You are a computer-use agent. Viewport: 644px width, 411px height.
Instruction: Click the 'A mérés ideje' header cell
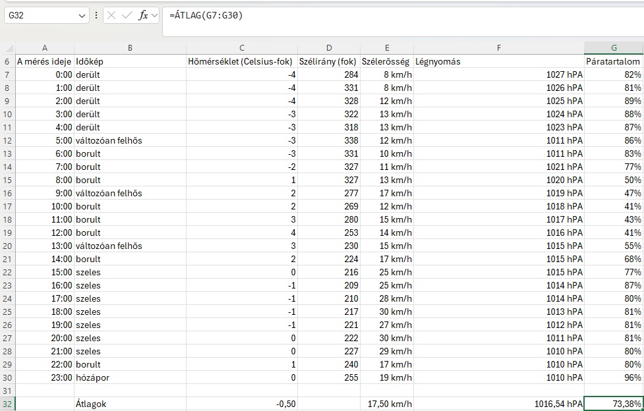pyautogui.click(x=45, y=62)
